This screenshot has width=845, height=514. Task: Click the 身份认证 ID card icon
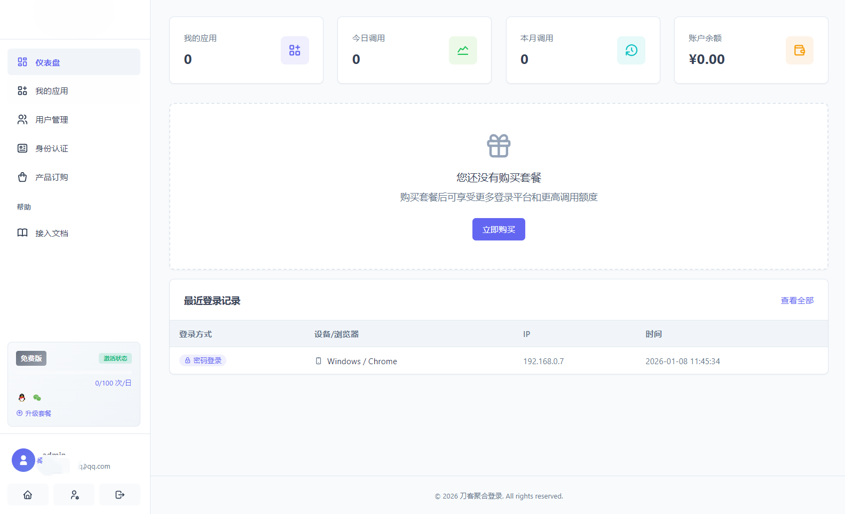pos(22,149)
